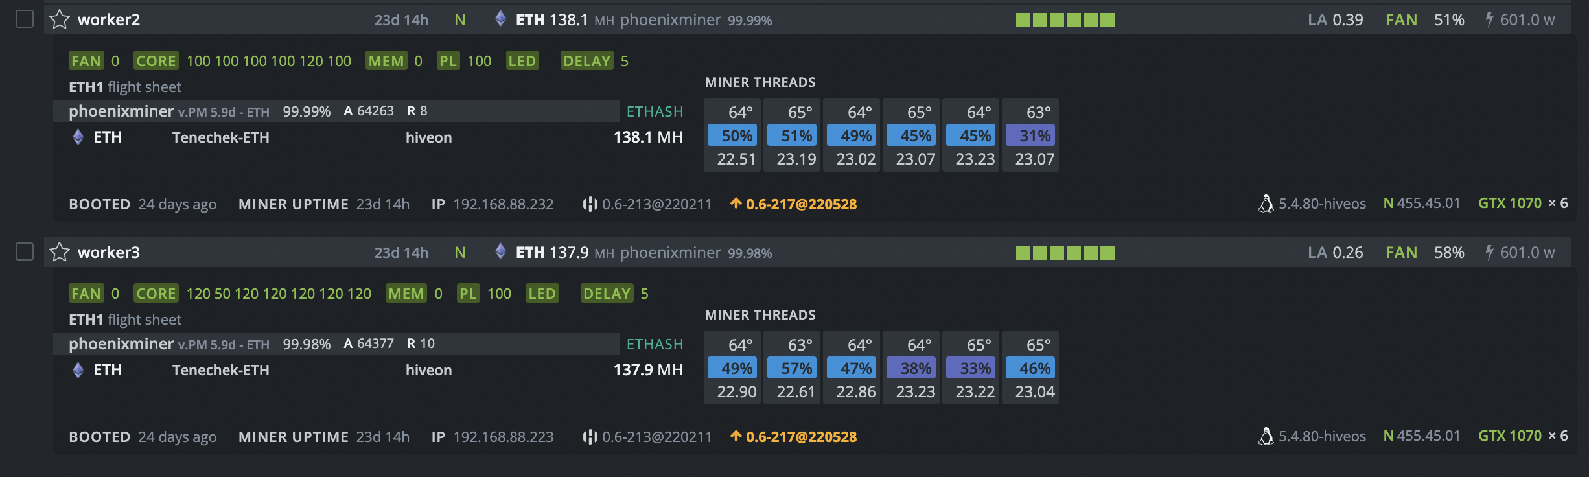Click MEM overclock tag for worker2
This screenshot has height=477, width=1589.
386,60
